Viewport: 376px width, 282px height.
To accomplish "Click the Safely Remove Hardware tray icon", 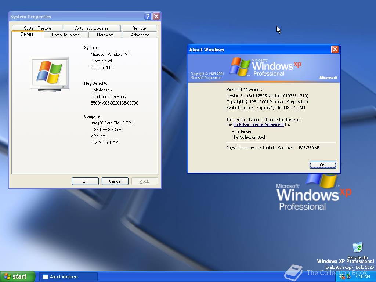I will pos(349,276).
